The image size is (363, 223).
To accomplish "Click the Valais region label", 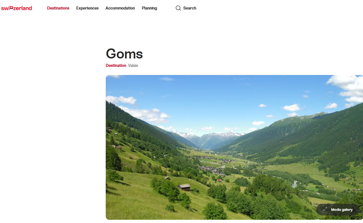I will (133, 65).
